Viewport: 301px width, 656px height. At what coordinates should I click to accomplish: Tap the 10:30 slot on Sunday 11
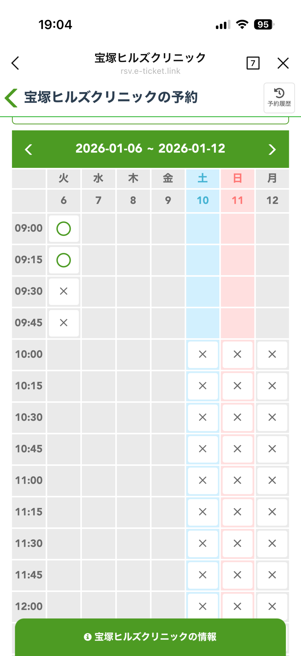237,417
